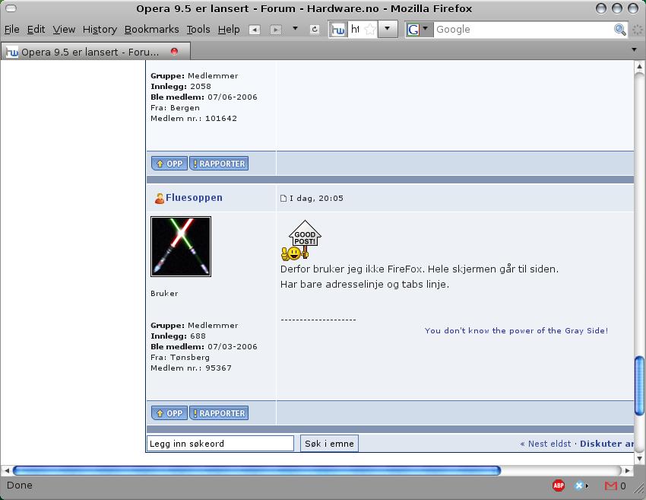The image size is (646, 500).
Task: Bookmark this page with the star icon
Action: pyautogui.click(x=370, y=30)
